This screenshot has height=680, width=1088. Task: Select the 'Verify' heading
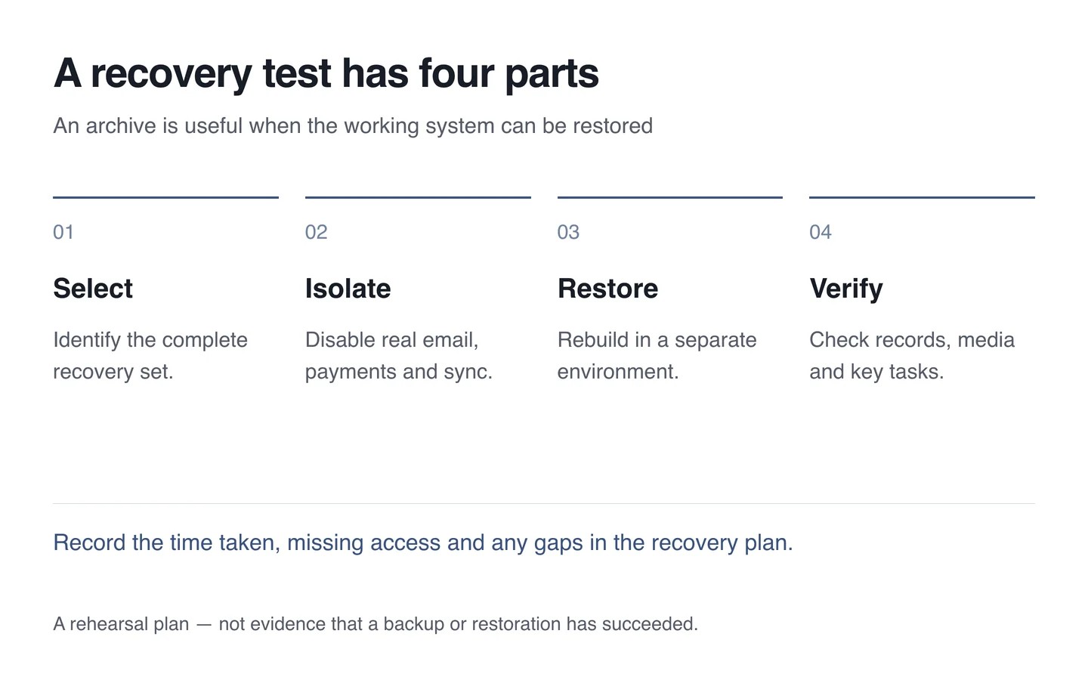(x=846, y=289)
